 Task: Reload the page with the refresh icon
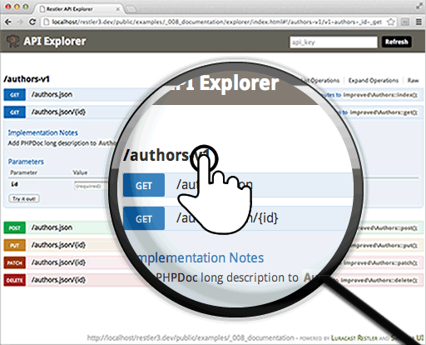(32, 22)
